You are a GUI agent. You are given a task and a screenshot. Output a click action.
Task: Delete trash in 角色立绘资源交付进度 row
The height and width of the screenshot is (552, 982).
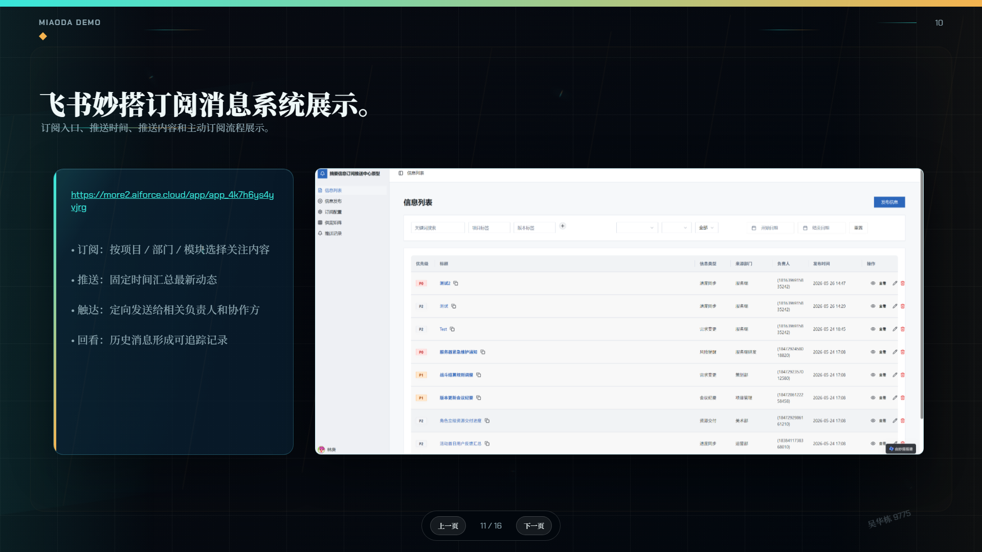coord(903,421)
